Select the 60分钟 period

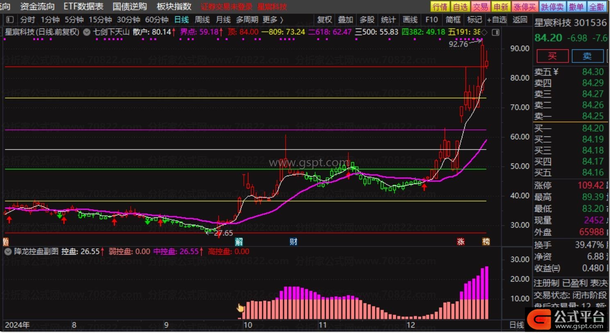pyautogui.click(x=157, y=20)
